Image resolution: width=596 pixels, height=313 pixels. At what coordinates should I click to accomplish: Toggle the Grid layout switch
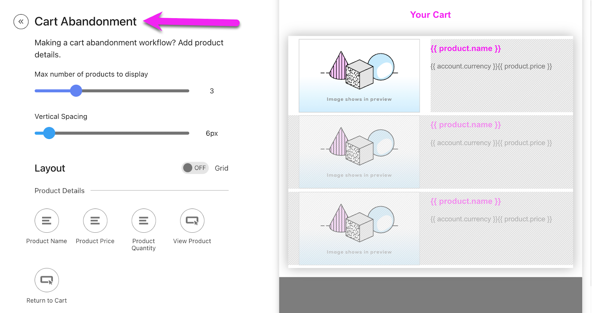pyautogui.click(x=195, y=168)
